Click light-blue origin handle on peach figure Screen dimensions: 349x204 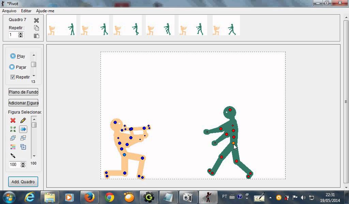click(124, 154)
